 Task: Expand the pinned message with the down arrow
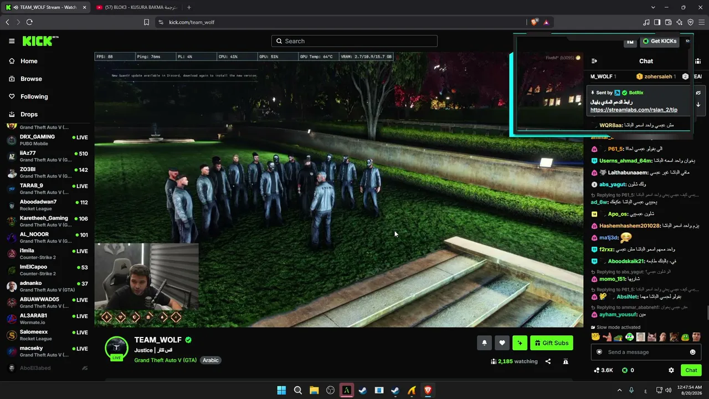[698, 105]
